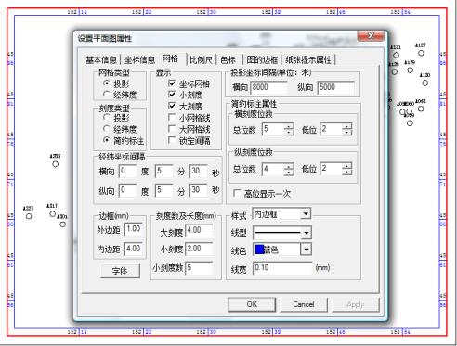Screen dimensions: 457x346
Task: Decrease 纵刻度位数 总位数 with down arrow
Action: click(x=289, y=173)
